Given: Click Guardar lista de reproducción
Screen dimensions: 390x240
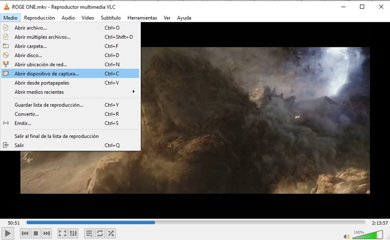Looking at the screenshot, I should [49, 105].
